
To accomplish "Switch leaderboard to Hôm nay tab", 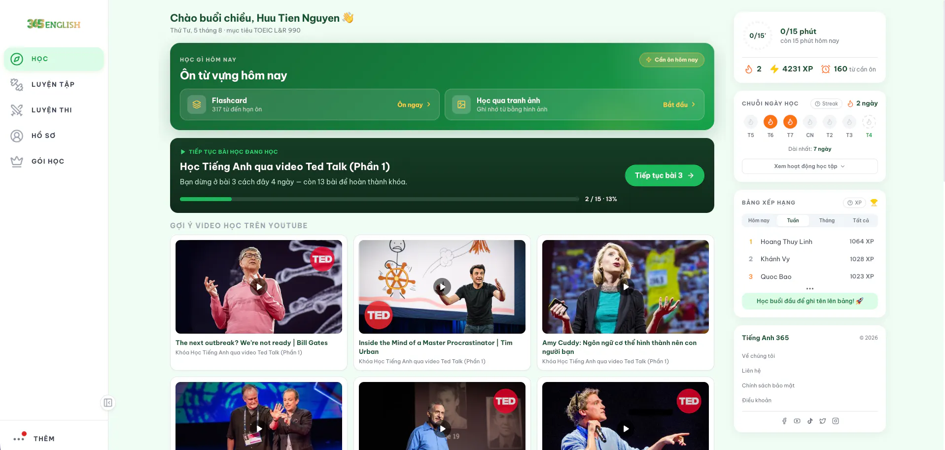I will click(759, 220).
